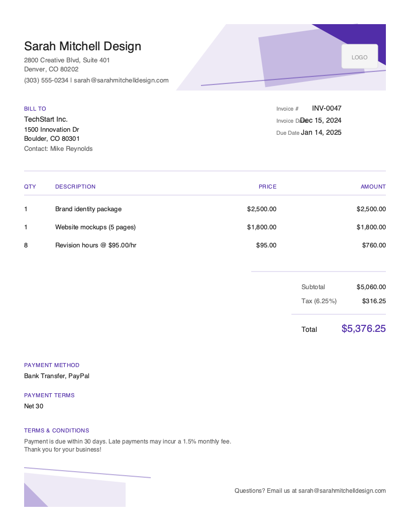Click the PAYMENT METHOD section heading
This screenshot has height=531, width=410.
coord(52,365)
